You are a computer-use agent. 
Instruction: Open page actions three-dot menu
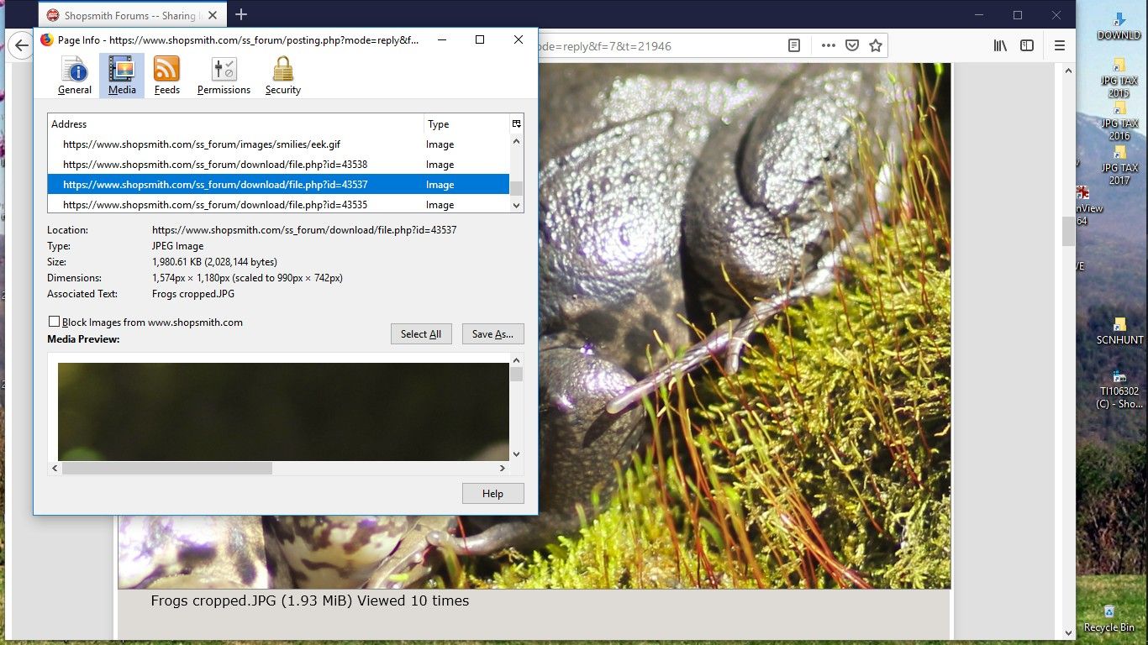[829, 46]
